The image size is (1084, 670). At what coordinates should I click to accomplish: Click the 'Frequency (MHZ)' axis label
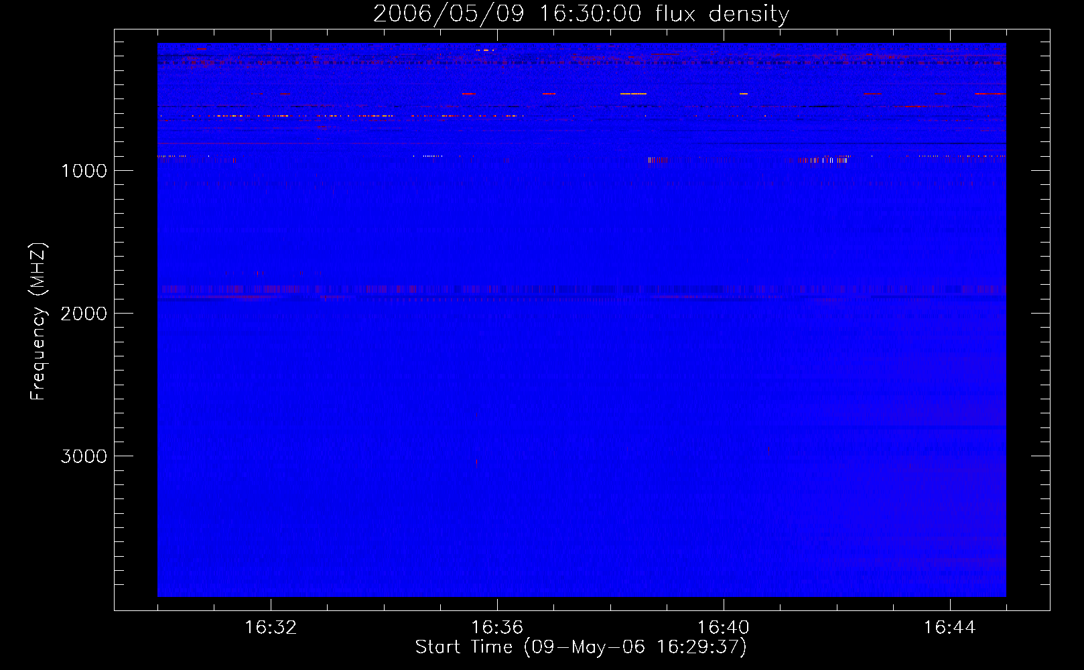[38, 322]
